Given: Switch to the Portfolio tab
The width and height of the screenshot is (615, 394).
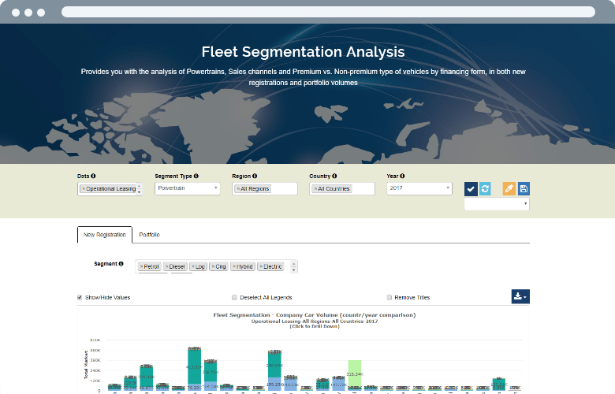Looking at the screenshot, I should point(150,235).
